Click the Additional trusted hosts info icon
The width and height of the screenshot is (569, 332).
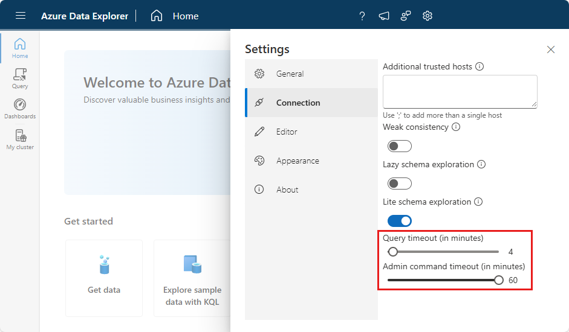(x=480, y=66)
